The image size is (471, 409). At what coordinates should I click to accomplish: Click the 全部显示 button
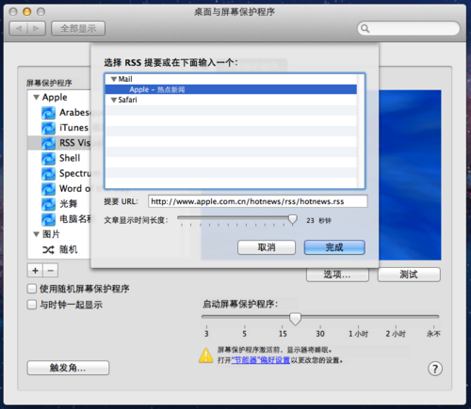pyautogui.click(x=78, y=28)
